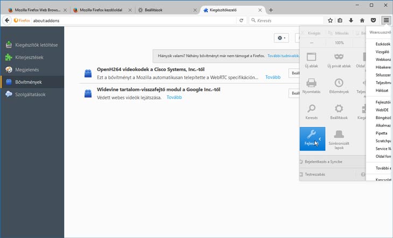Select Hálózat in developer submenu
Screen dimensions: 393x238
382,90
